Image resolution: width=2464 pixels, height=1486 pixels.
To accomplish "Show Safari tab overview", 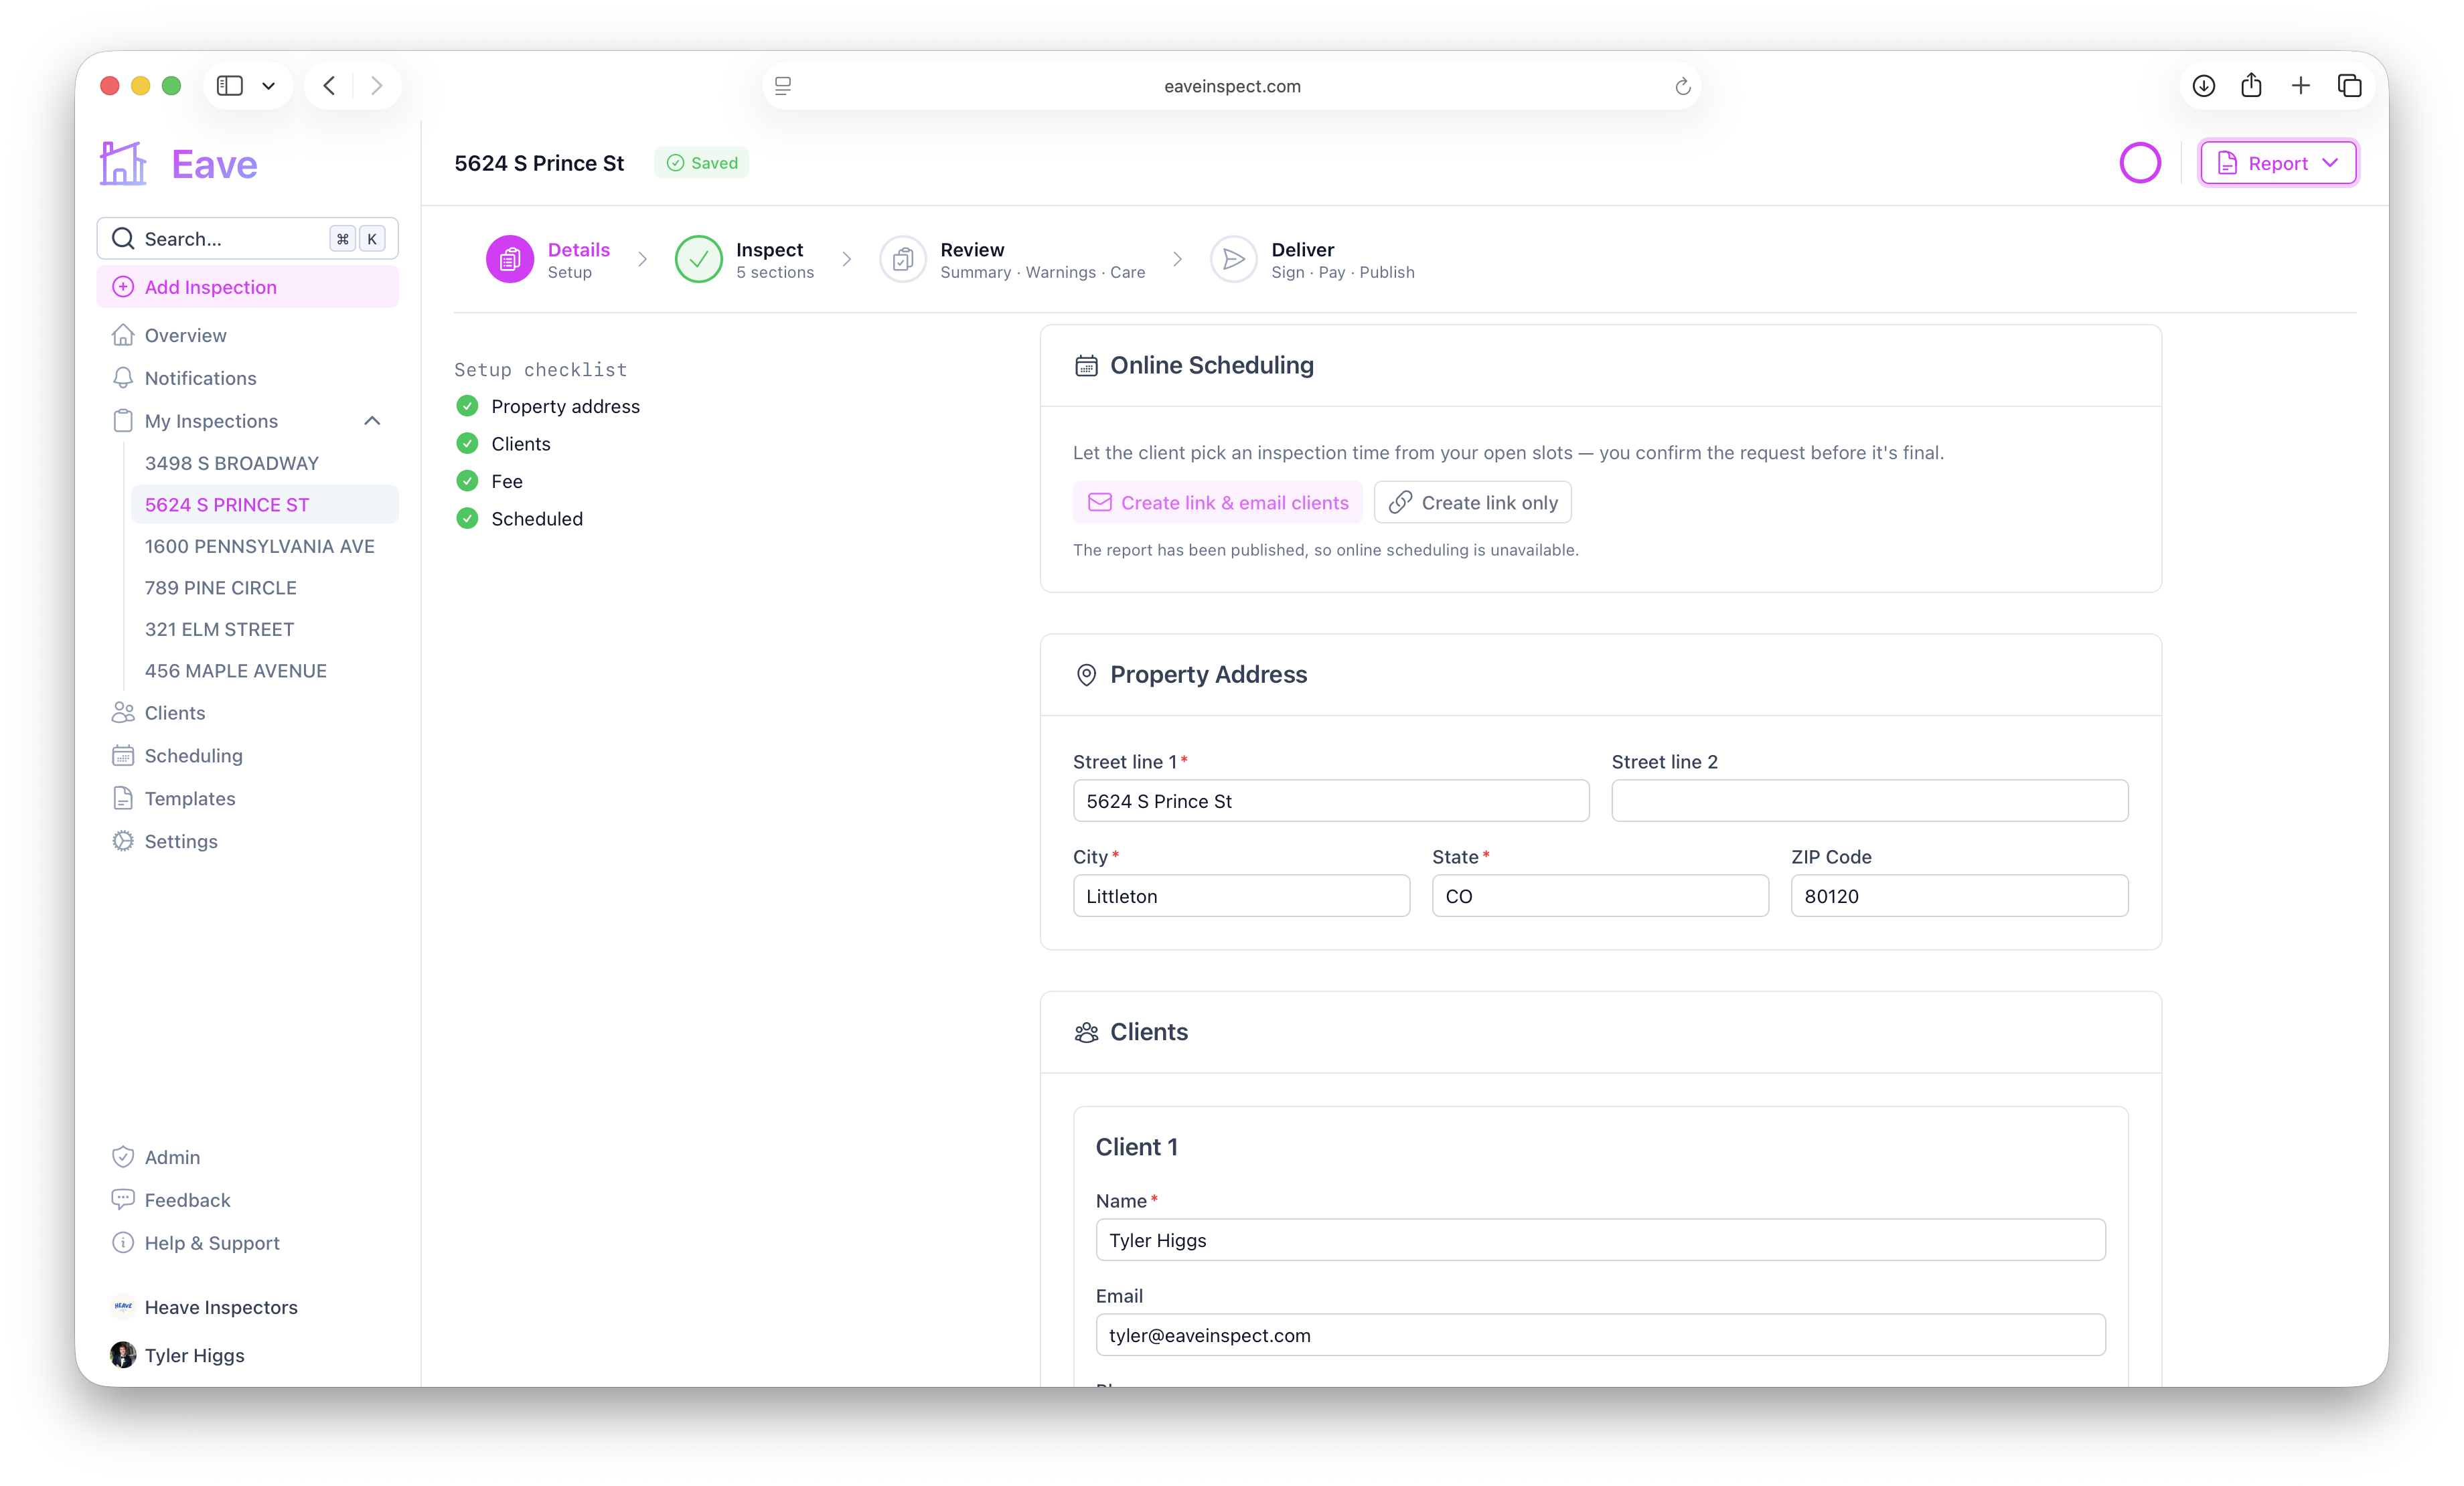I will [2350, 86].
